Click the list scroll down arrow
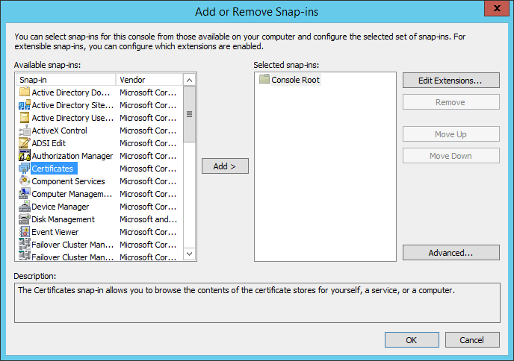514x361 pixels. click(x=190, y=254)
